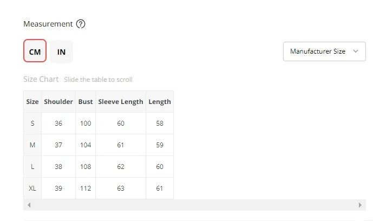The height and width of the screenshot is (221, 373).
Task: Click the S sleeve length value 60
Action: (121, 123)
